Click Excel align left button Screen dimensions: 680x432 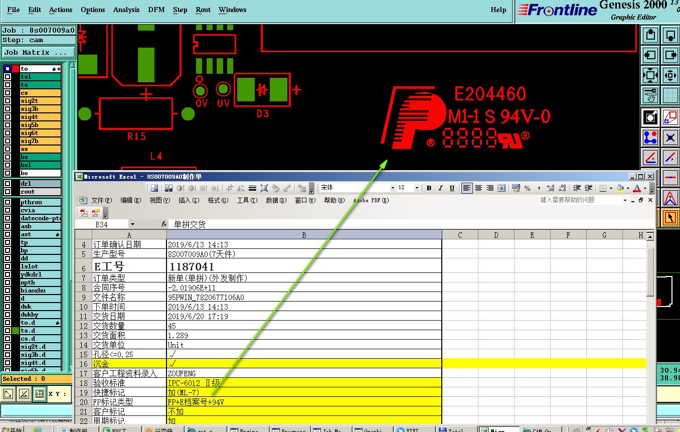pyautogui.click(x=467, y=188)
